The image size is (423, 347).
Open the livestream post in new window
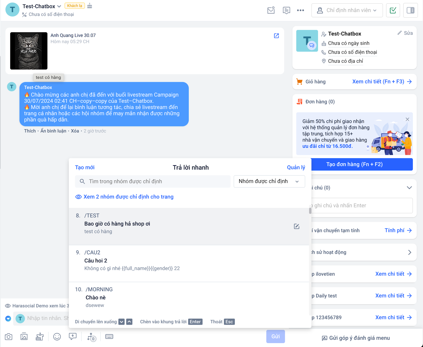click(276, 36)
